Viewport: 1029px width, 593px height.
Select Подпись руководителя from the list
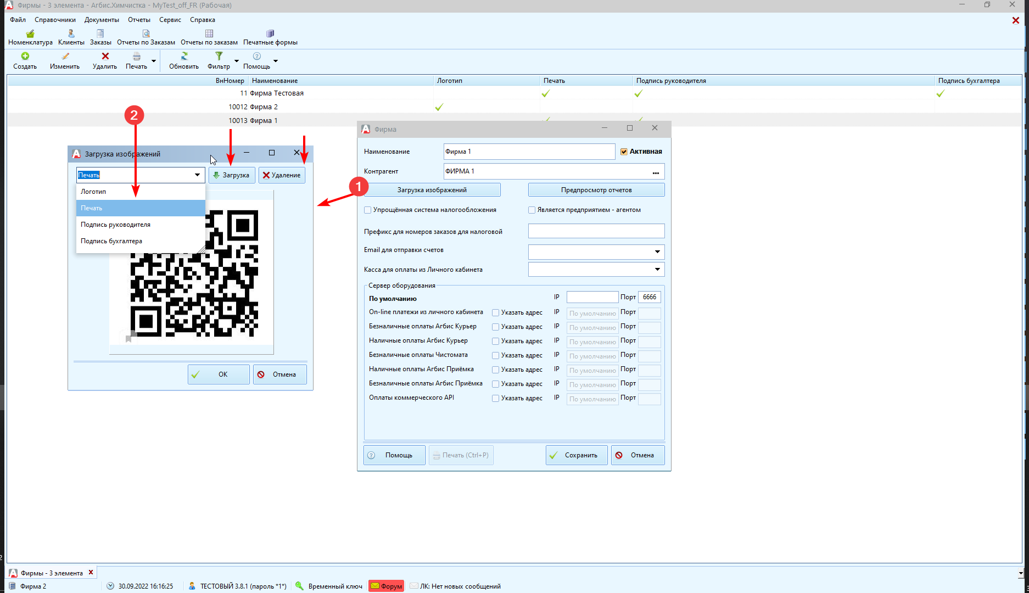pos(141,225)
